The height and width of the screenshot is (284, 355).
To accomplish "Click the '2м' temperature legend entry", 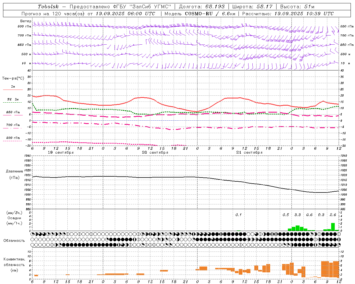I will pos(13,87).
